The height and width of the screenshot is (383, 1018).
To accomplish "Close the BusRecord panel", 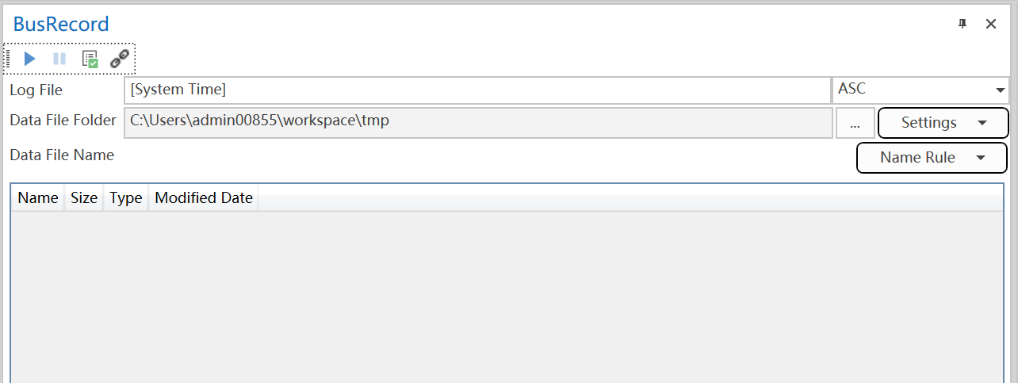I will tap(991, 24).
